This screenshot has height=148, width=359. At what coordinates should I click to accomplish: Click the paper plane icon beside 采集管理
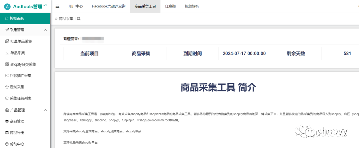[x=7, y=30]
